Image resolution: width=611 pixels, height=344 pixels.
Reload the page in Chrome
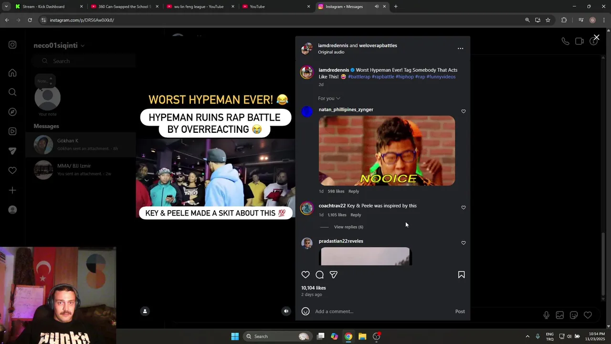[30, 20]
